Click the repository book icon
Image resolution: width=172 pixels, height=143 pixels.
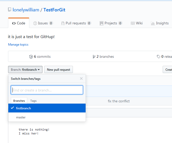click(10, 10)
